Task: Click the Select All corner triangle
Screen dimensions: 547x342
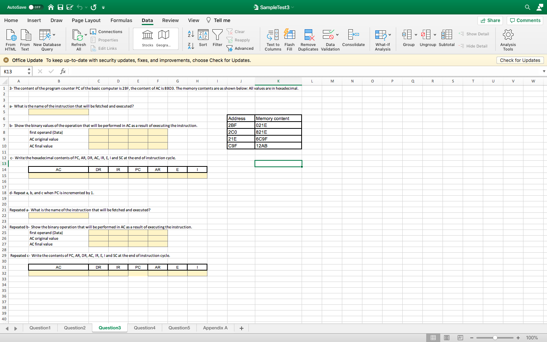Action: click(x=4, y=81)
